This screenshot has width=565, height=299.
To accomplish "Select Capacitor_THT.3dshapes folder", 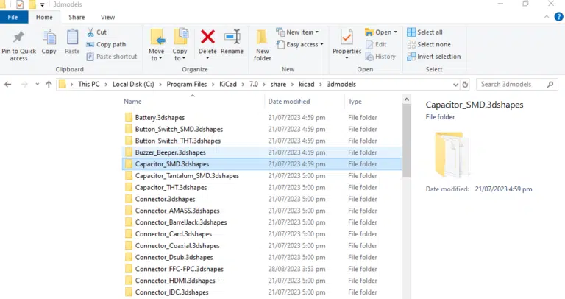I will 262,187.
